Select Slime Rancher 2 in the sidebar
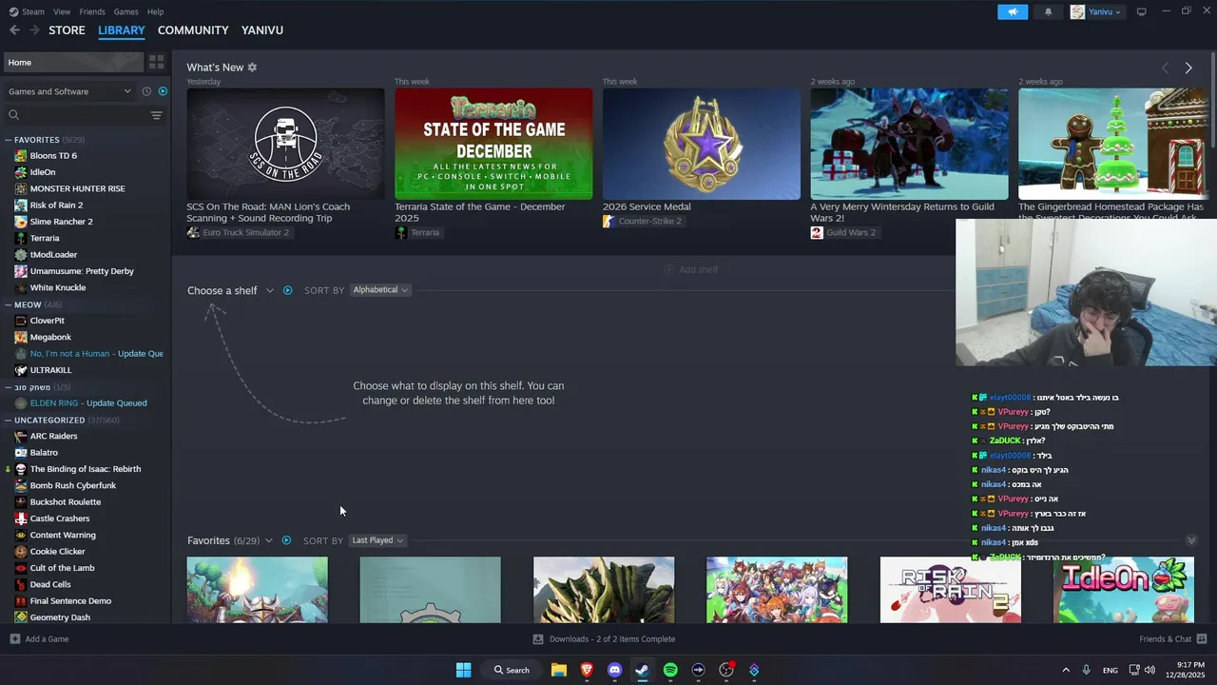The width and height of the screenshot is (1217, 685). click(x=61, y=222)
